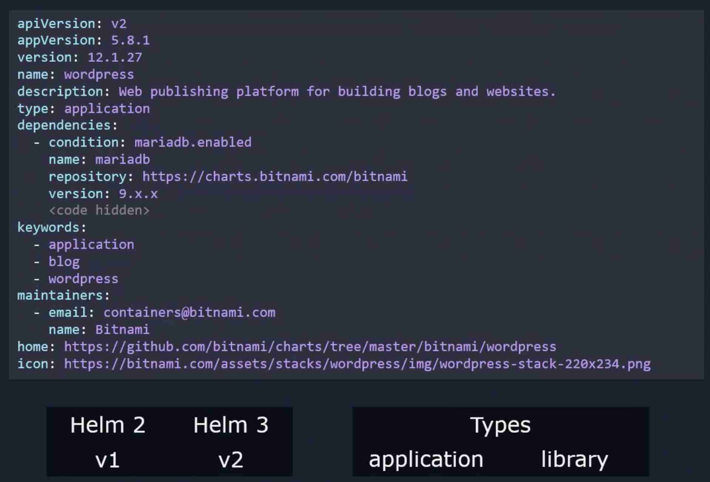Open the home GitHub URL
Screen dimensions: 710x482
(x=310, y=347)
